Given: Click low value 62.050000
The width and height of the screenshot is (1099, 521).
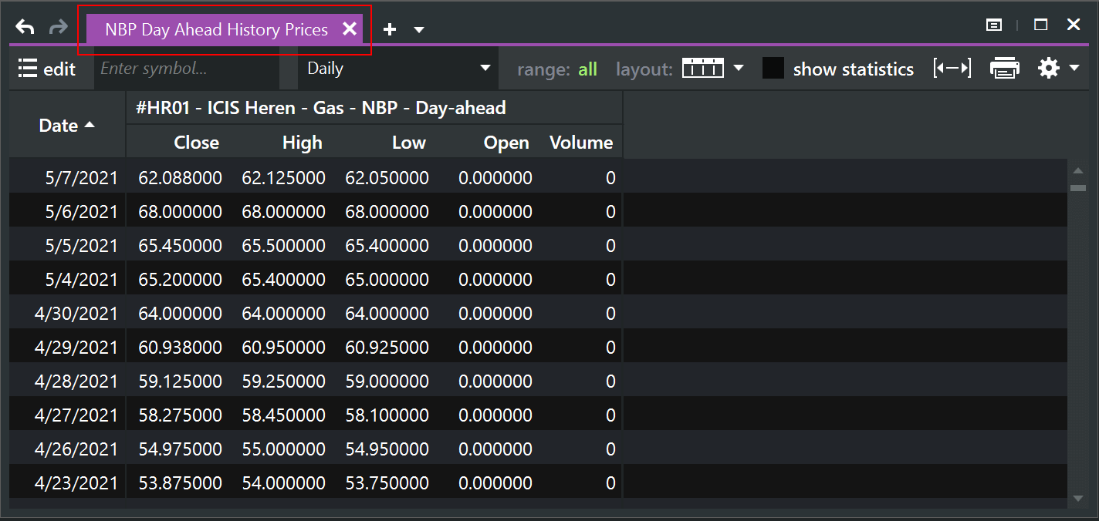Looking at the screenshot, I should coord(387,178).
